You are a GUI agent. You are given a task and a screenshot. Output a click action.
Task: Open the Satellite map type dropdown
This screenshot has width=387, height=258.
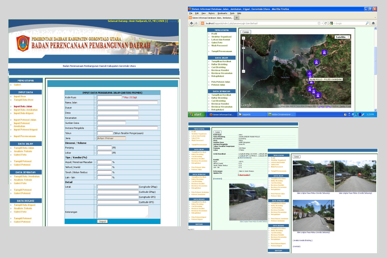(342, 37)
